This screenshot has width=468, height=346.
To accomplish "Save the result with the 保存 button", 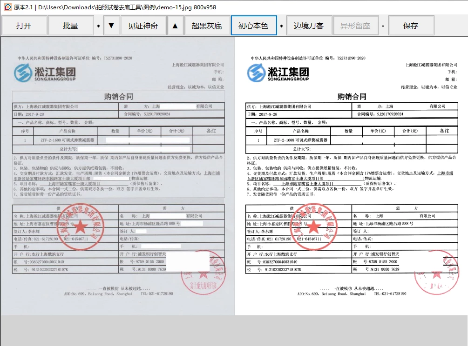I will pos(411,26).
